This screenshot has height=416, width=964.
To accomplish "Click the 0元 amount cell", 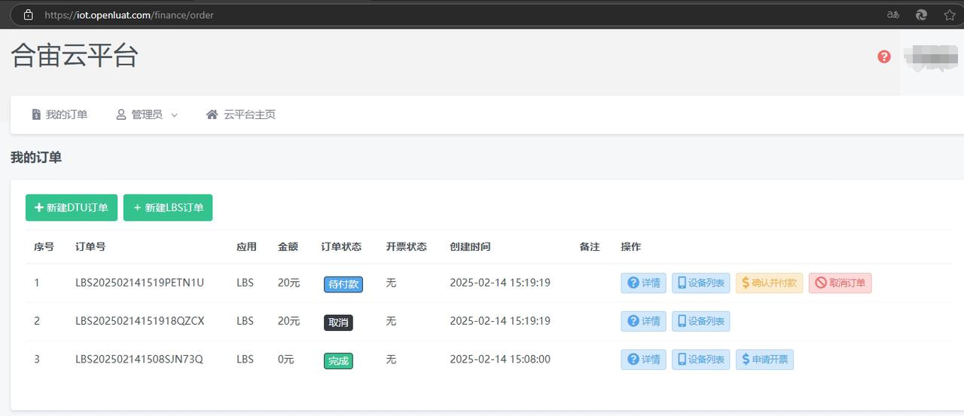I will click(x=285, y=359).
